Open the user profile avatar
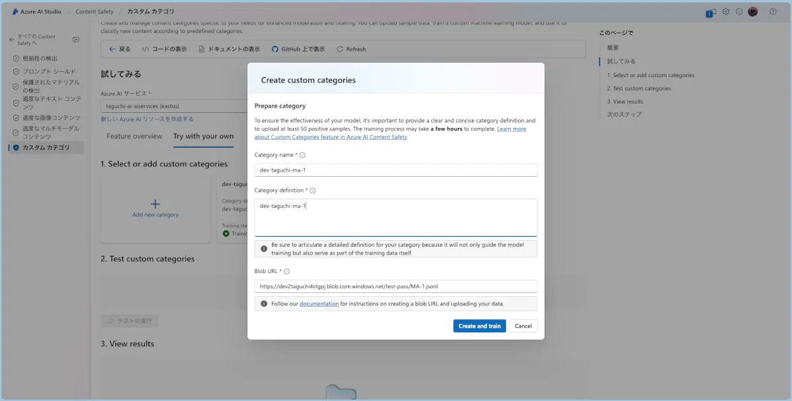 (x=753, y=11)
